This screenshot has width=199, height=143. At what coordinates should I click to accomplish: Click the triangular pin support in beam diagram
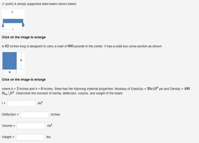point(3,25)
